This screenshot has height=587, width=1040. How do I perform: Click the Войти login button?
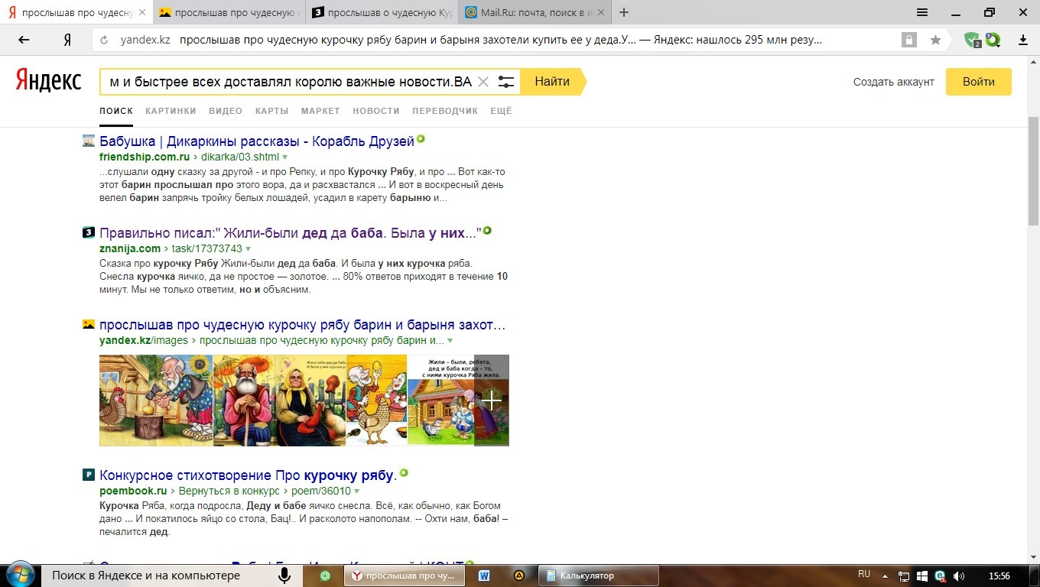pyautogui.click(x=979, y=82)
